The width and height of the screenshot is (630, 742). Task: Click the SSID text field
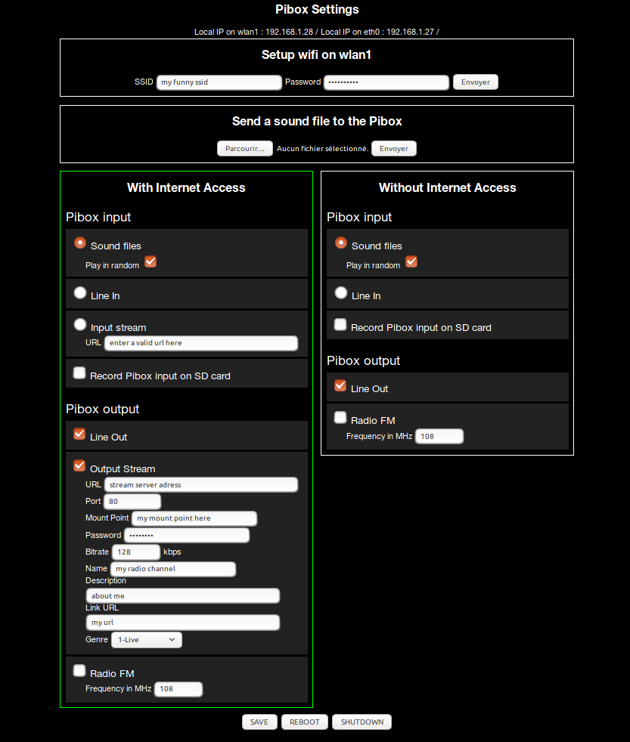click(219, 82)
